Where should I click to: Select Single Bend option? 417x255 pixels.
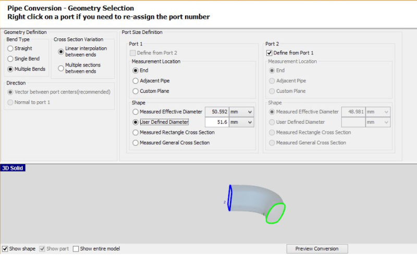[10, 59]
